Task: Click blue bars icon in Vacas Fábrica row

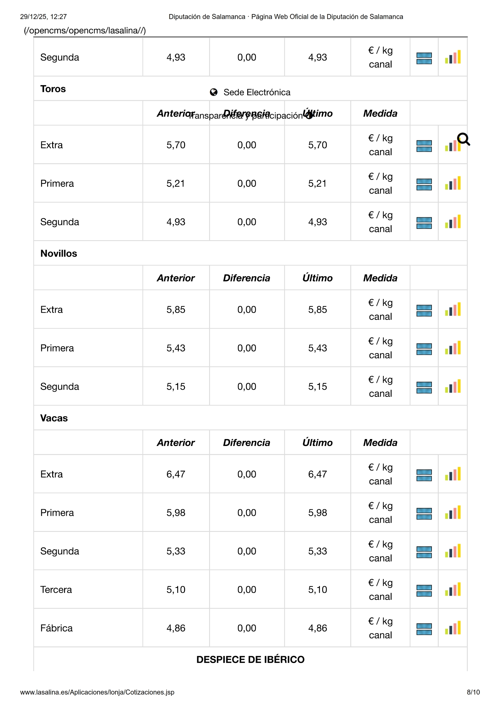Action: coord(424,629)
